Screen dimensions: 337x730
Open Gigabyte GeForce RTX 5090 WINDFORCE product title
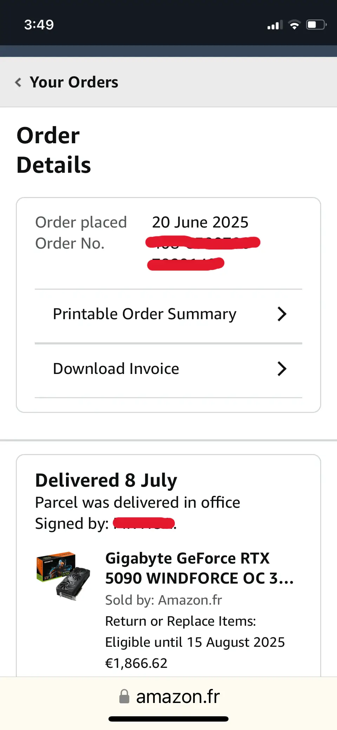tap(199, 568)
